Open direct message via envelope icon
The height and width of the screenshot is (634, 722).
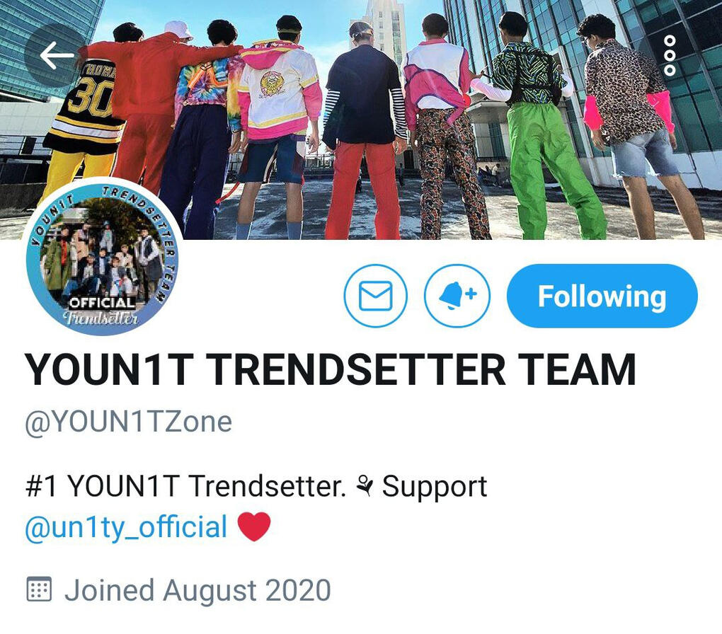coord(376,296)
